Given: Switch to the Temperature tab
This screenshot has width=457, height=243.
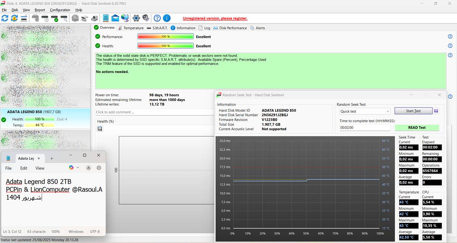Looking at the screenshot, I should click(x=131, y=28).
